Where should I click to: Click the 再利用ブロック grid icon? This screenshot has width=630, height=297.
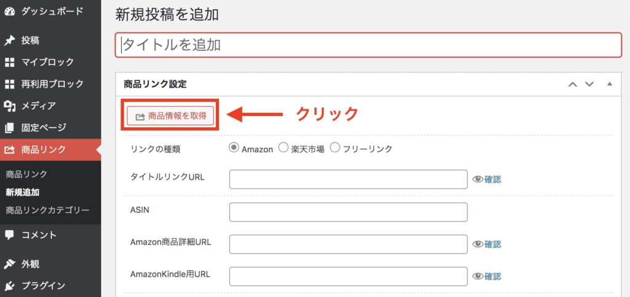[x=9, y=84]
